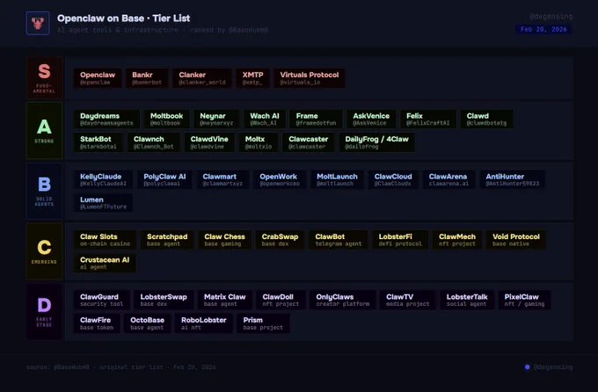The height and width of the screenshot is (392, 598).
Task: Click the Matrix Claw card
Action: pos(224,300)
